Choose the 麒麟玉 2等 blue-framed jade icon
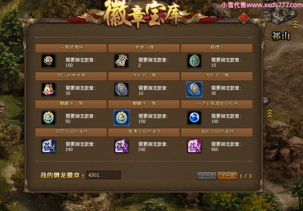 [122, 118]
